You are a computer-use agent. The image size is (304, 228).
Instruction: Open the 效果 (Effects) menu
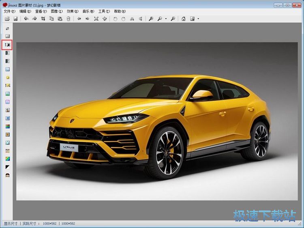click(73, 11)
